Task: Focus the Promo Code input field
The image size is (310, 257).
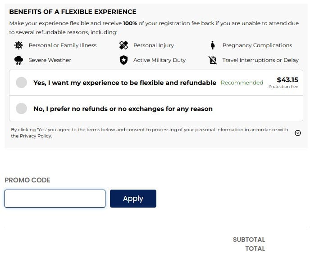Action: click(55, 199)
